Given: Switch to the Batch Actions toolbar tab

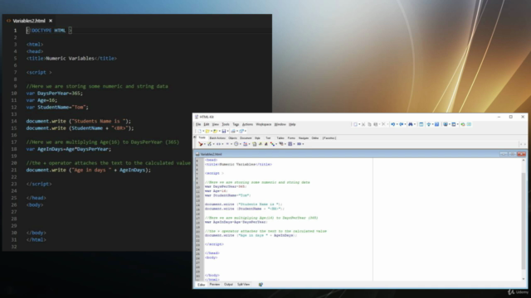Looking at the screenshot, I should click(217, 138).
